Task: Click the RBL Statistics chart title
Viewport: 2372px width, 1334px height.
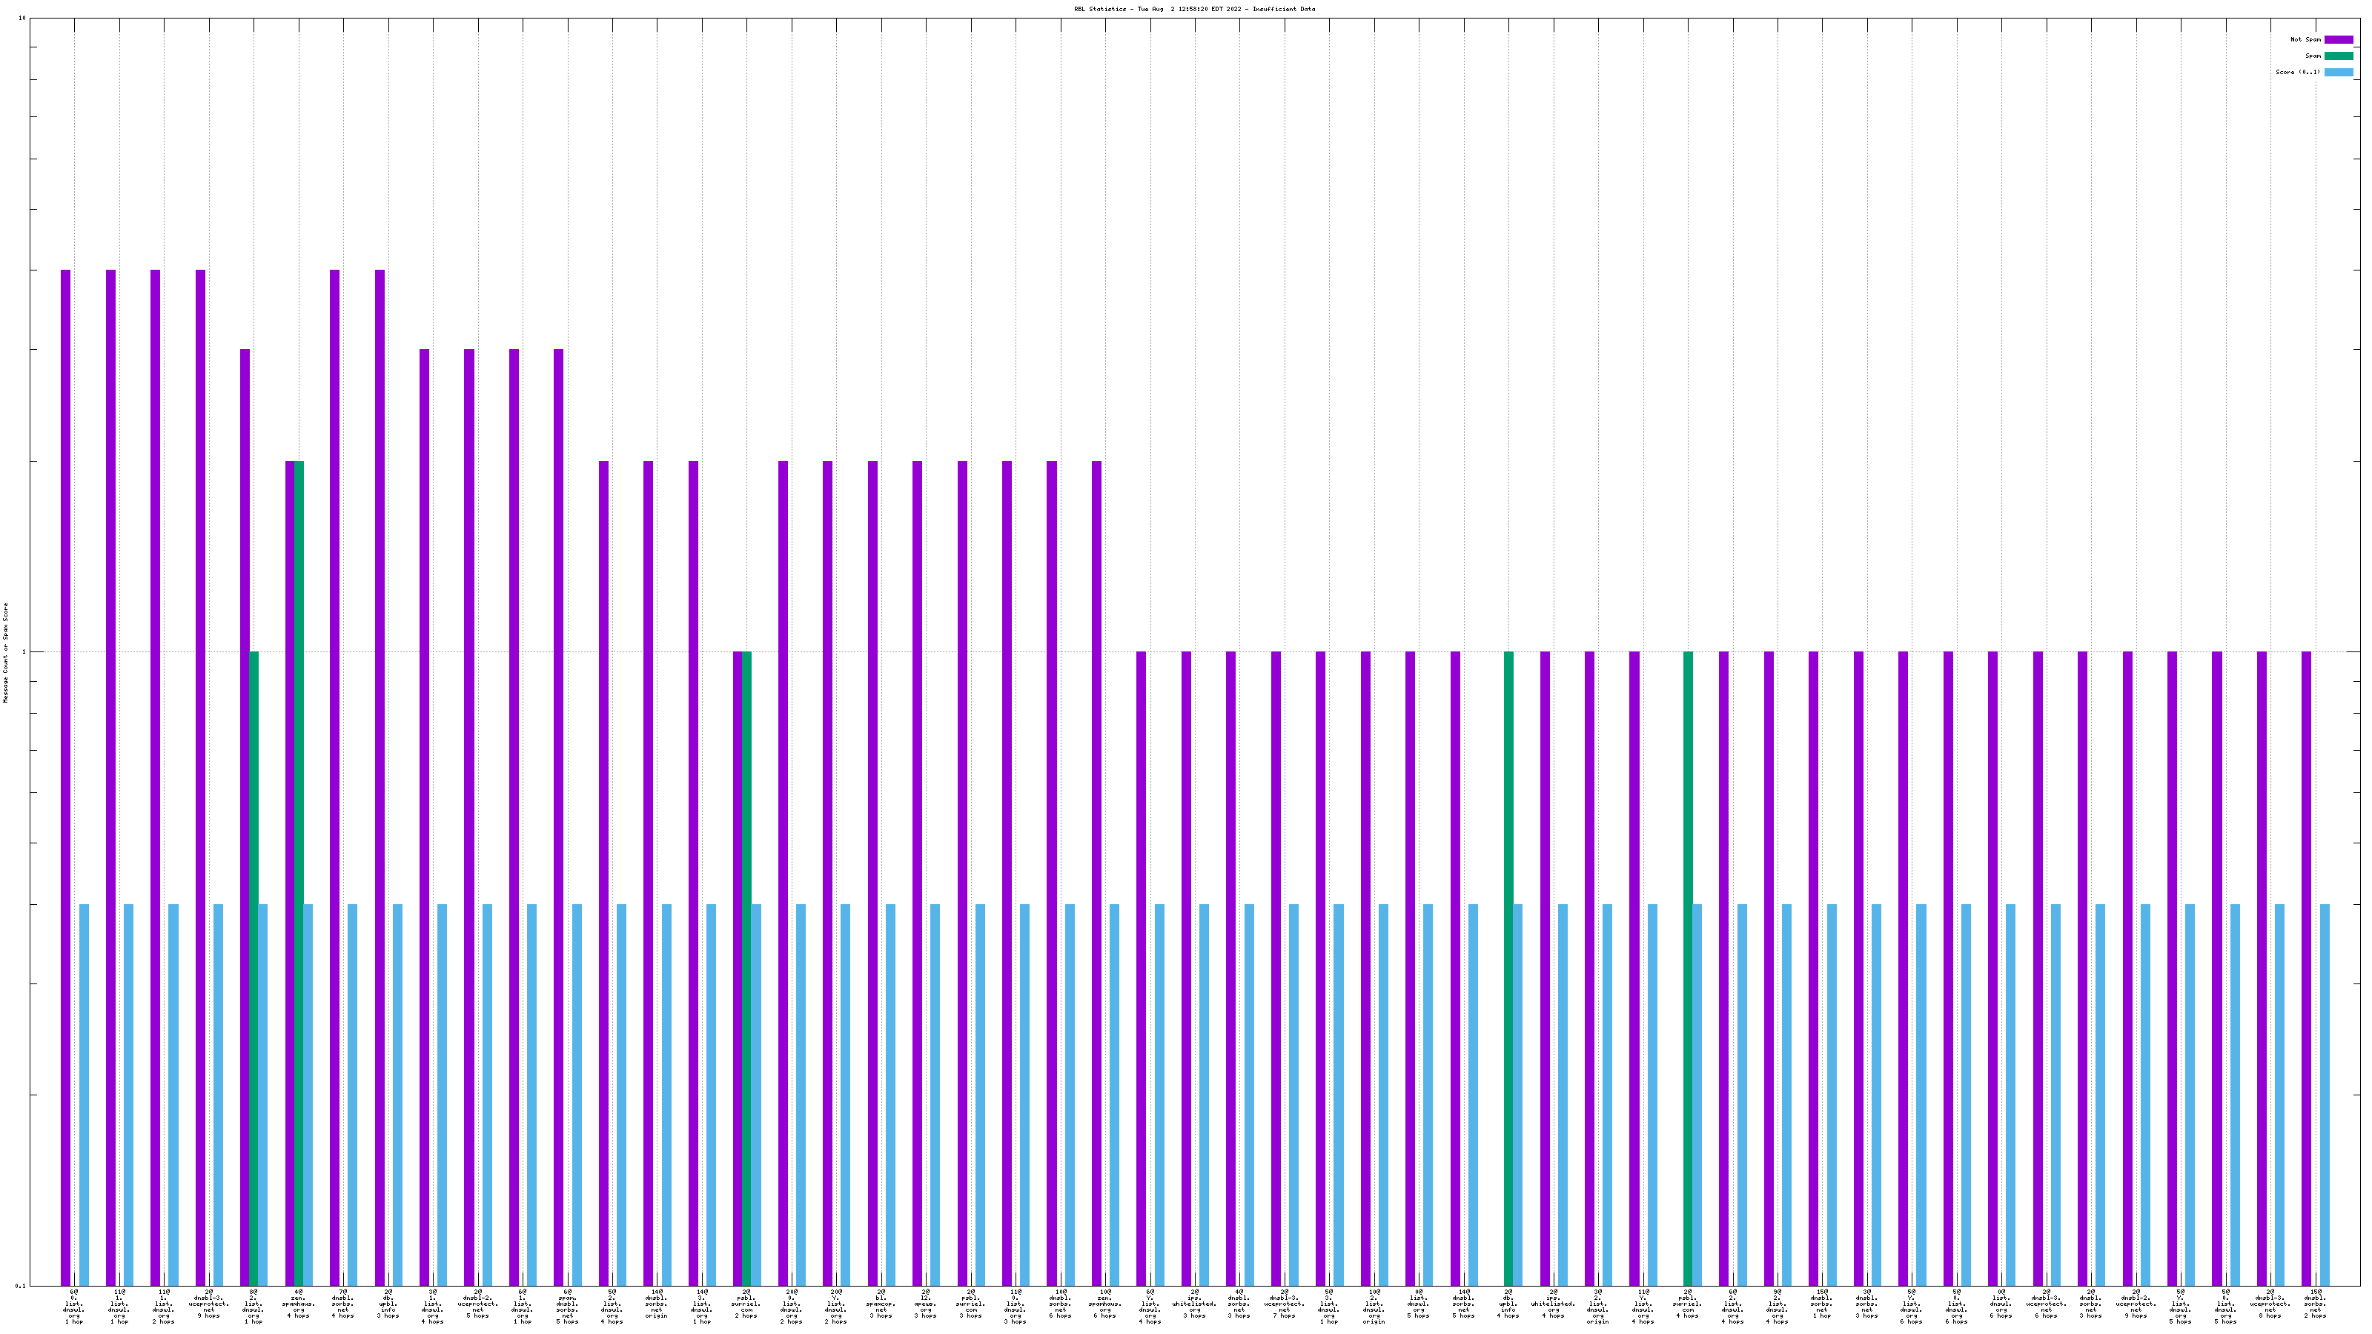Action: tap(1193, 9)
